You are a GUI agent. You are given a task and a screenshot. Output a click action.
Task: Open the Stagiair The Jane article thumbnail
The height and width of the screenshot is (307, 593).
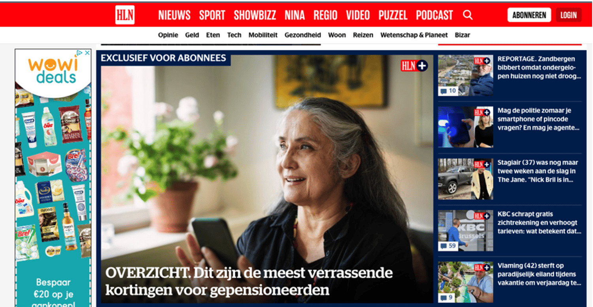(465, 179)
